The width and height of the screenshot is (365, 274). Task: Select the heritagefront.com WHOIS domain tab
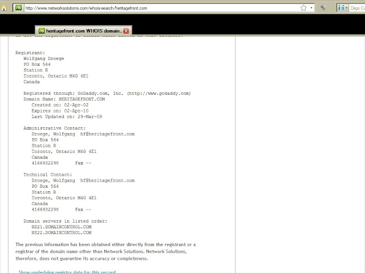(x=84, y=31)
